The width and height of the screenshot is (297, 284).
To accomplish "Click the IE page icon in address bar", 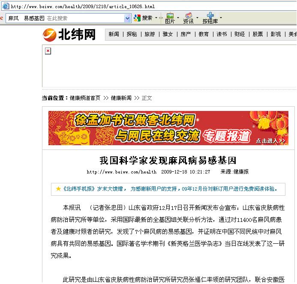I will 6,6.
